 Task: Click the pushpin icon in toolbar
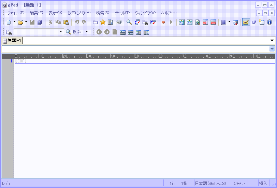pos(254,22)
